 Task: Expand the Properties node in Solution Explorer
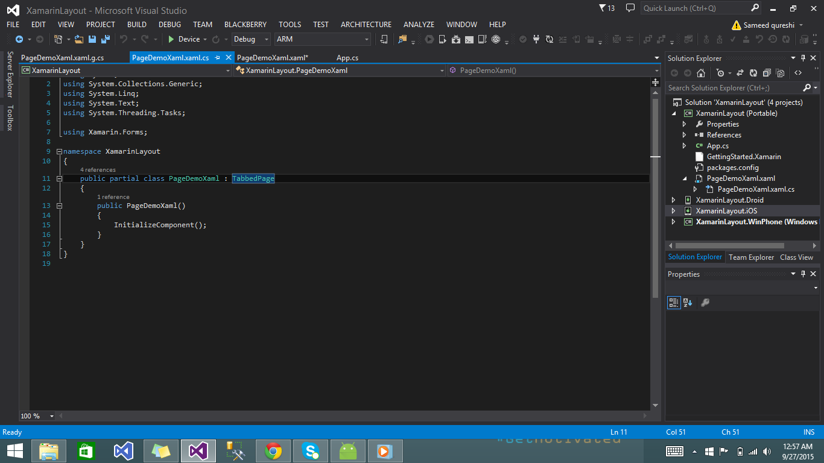point(684,124)
